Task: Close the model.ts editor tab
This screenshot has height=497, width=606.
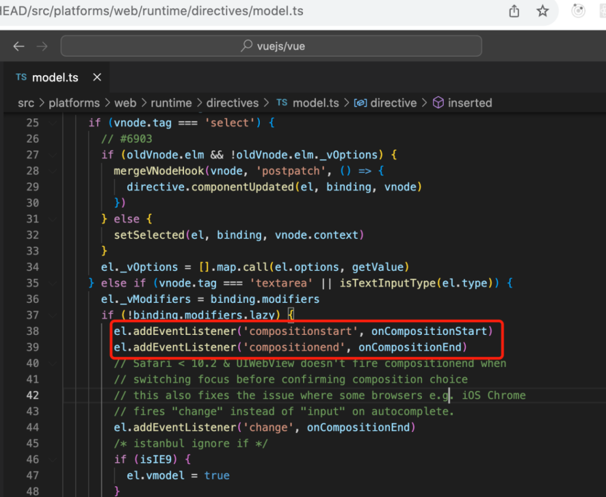Action: (x=97, y=78)
